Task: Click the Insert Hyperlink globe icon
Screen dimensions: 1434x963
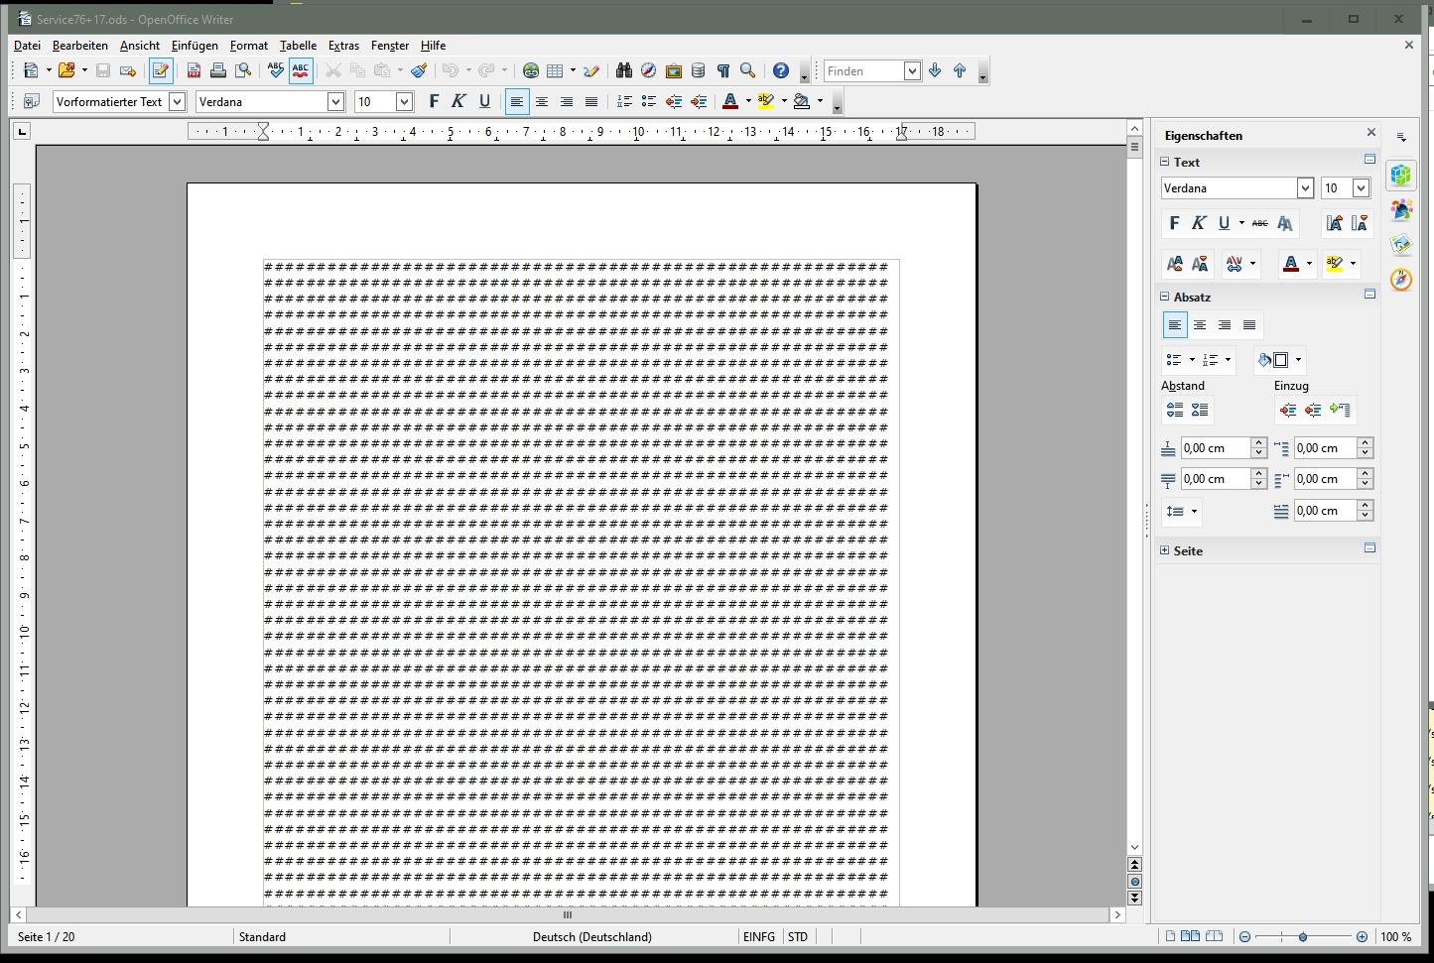Action: click(x=531, y=71)
